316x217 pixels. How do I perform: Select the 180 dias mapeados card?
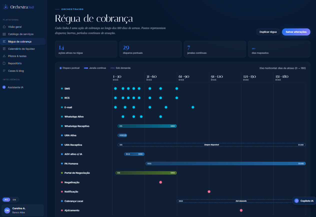pyautogui.click(x=279, y=49)
